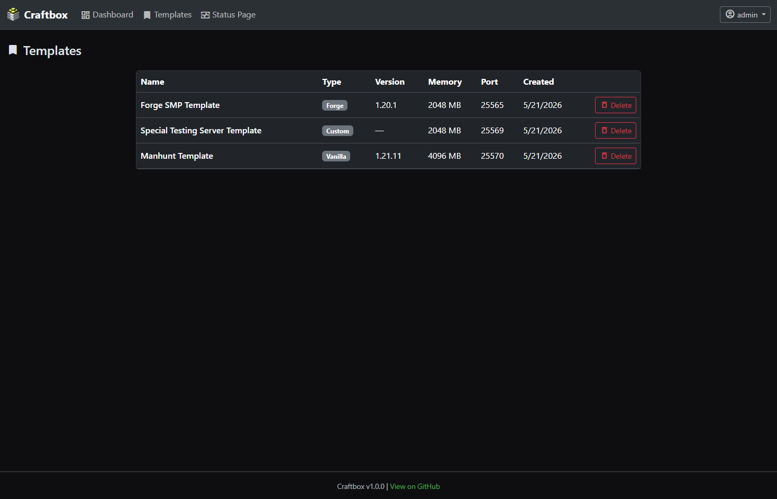Click the Manhunt Template created date

tap(543, 156)
